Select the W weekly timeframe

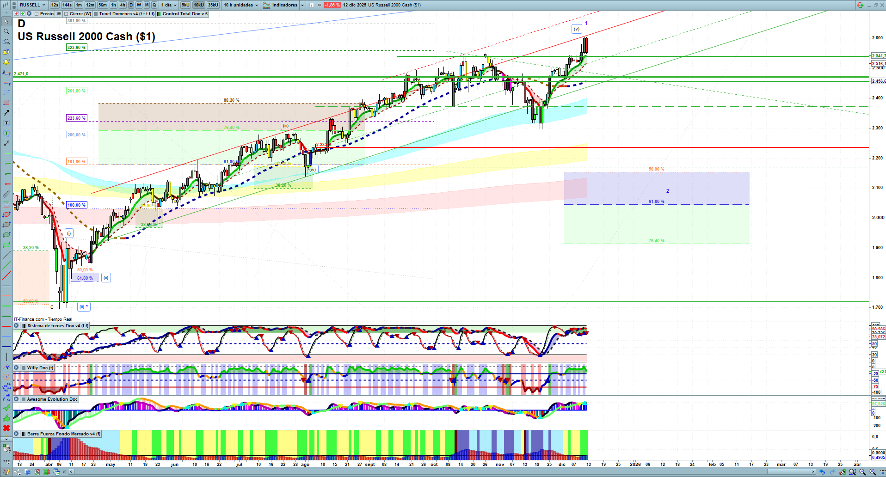[x=139, y=5]
